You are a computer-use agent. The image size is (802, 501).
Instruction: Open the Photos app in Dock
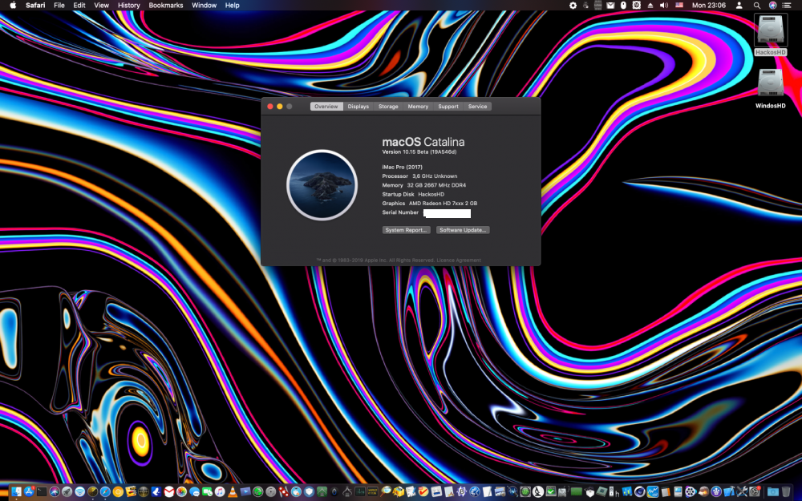[x=181, y=492]
